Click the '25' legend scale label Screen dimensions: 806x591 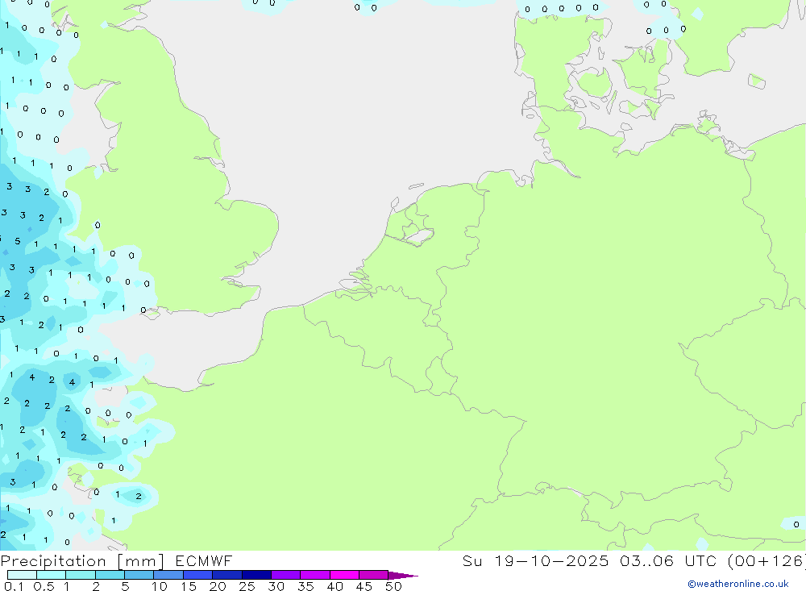point(247,586)
